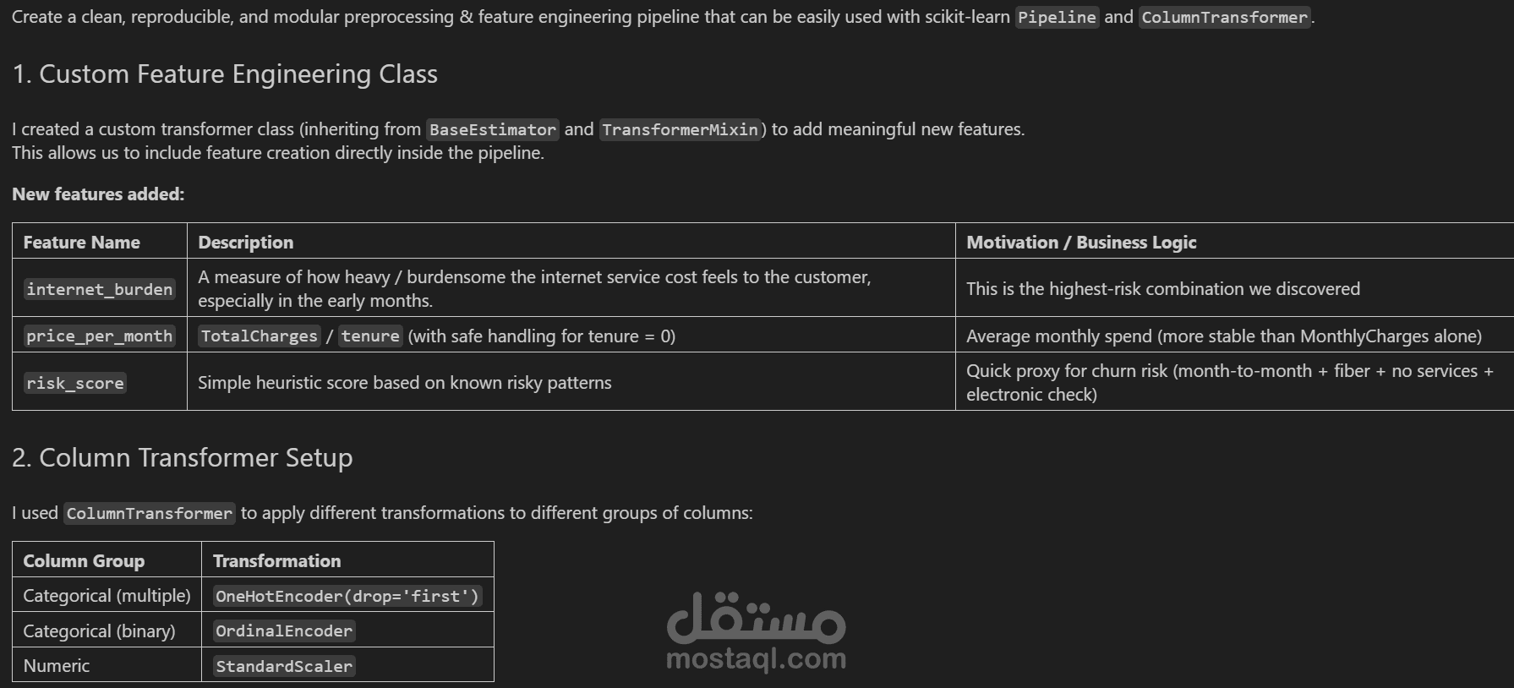Click the Feature Name column header
Viewport: 1514px width, 688px height.
point(81,243)
